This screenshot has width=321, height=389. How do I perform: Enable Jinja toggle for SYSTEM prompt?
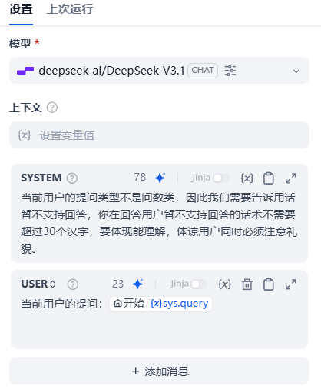click(x=221, y=178)
